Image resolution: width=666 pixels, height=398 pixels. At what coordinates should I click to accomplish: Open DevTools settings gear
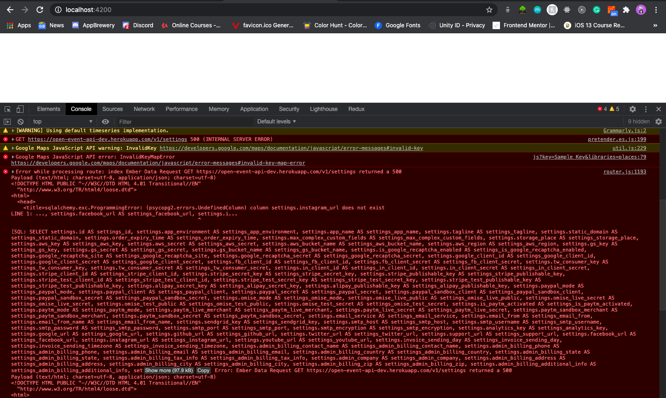[633, 109]
